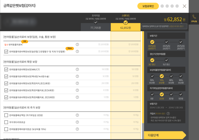The image size is (199, 140).
Task: Click the 보험료확인 step button
Action: click(148, 6)
